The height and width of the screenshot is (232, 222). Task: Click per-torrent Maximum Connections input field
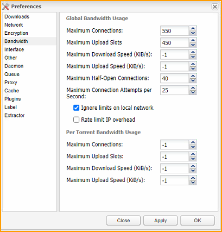tap(175, 145)
